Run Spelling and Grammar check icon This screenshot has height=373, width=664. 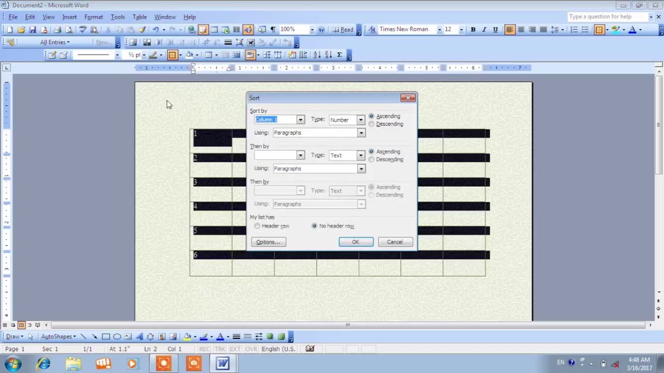[82, 30]
